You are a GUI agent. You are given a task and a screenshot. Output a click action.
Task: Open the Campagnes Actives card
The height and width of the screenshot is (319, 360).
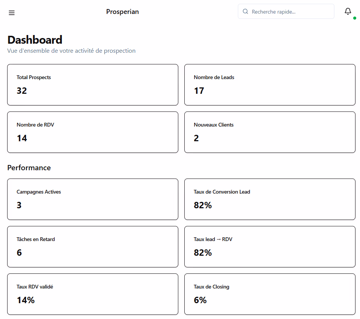pyautogui.click(x=92, y=199)
